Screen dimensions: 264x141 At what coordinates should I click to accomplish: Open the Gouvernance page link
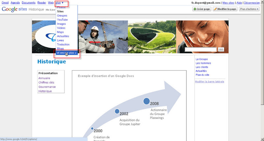pos(47,87)
